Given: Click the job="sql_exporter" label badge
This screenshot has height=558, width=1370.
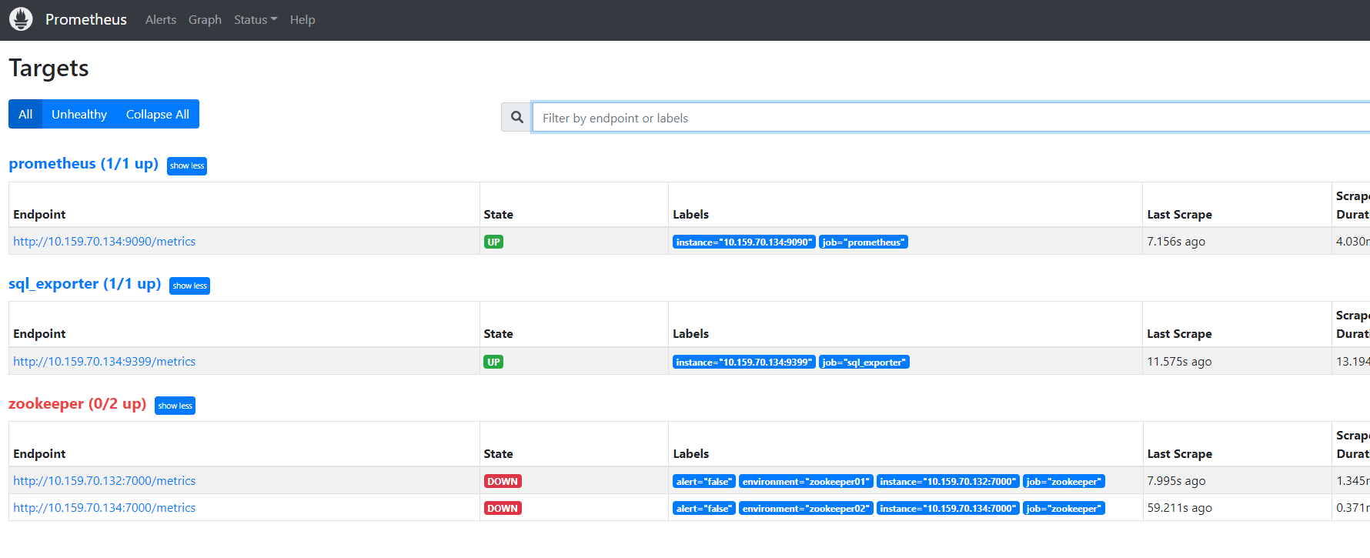Looking at the screenshot, I should click(864, 363).
